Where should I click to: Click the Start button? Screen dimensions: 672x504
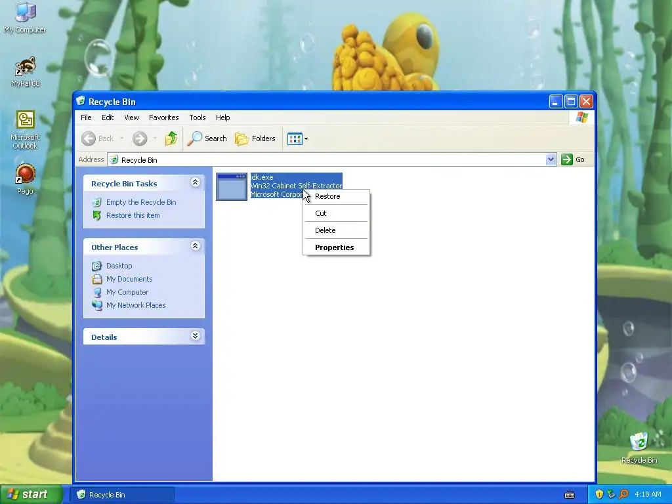(x=31, y=494)
